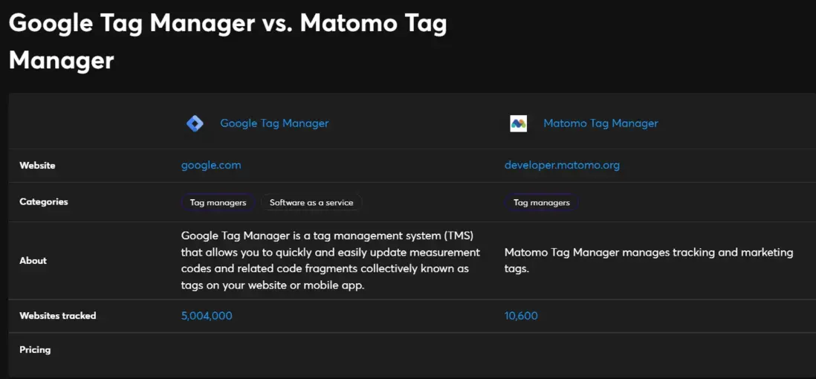Open the 5,004,000 websites tracked link
The width and height of the screenshot is (816, 379).
[207, 316]
